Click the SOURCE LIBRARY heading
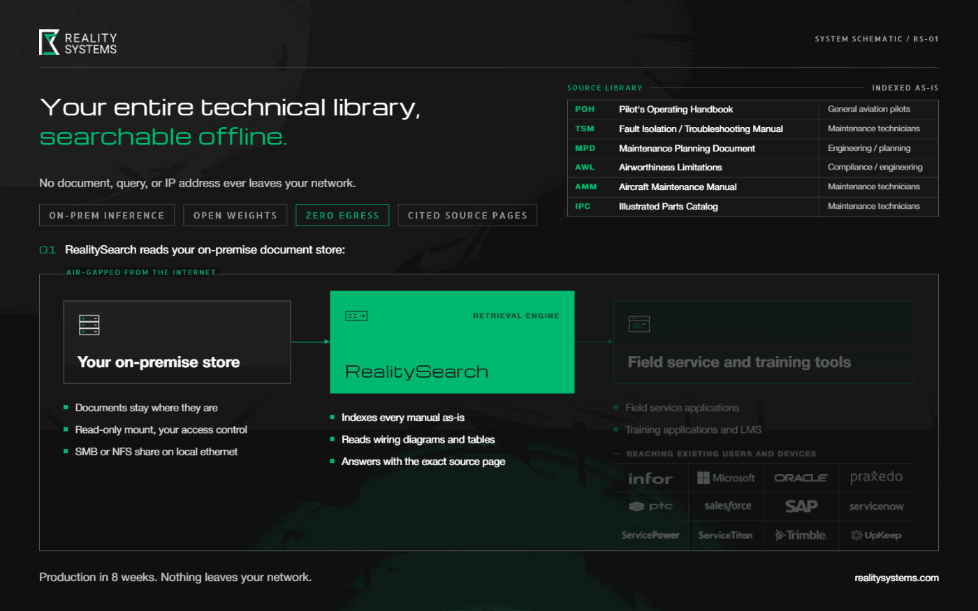This screenshot has height=611, width=978. tap(605, 88)
